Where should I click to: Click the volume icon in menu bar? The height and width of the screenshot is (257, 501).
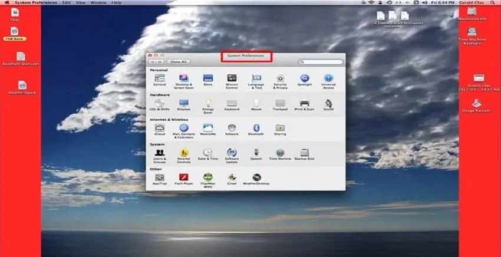424,2
